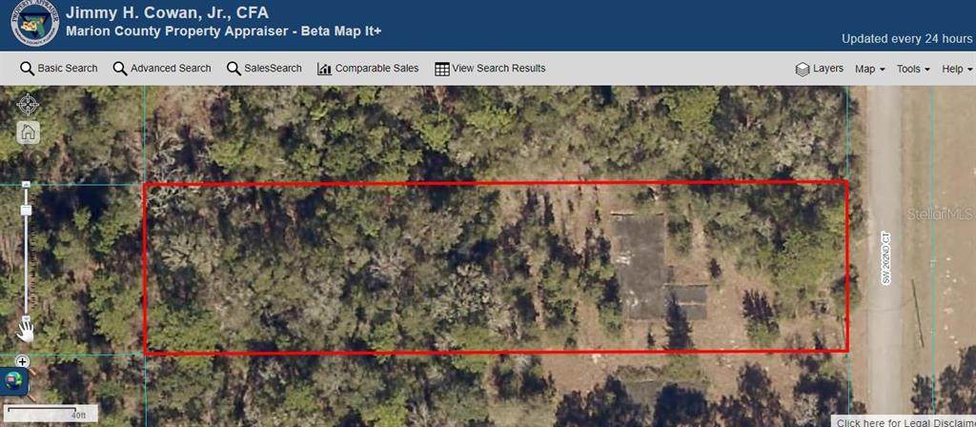Image resolution: width=976 pixels, height=427 pixels.
Task: Expand the Tools dropdown menu
Action: tap(913, 69)
